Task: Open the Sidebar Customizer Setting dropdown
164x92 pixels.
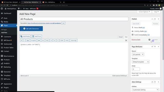Action: pos(145,90)
